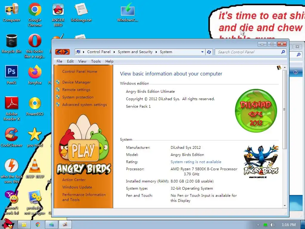Show hidden tray icons arrow
305x229 pixels.
point(258,225)
